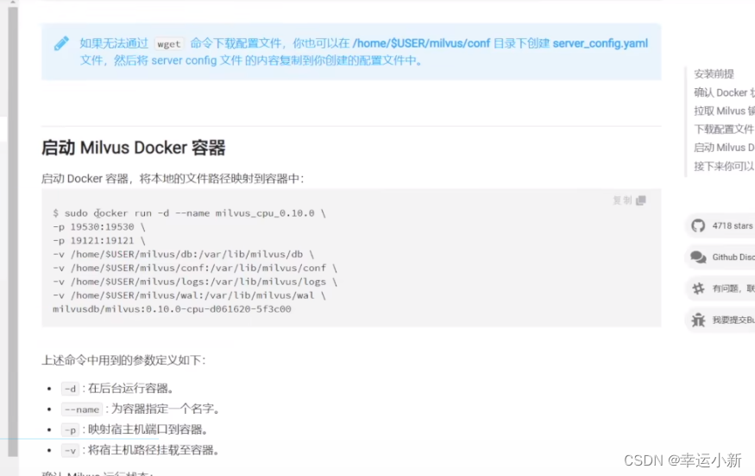The image size is (755, 476).
Task: Click the description 将宿主机路径挂载至容器
Action: click(x=154, y=450)
